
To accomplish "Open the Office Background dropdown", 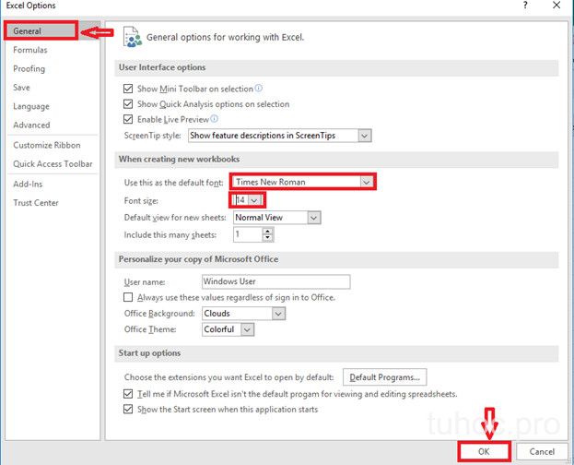I will point(278,314).
